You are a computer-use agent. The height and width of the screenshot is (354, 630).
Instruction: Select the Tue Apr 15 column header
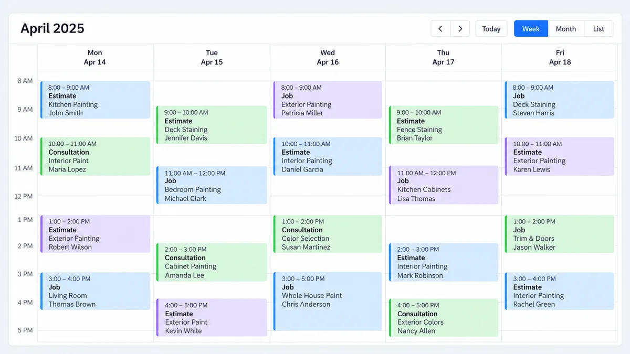click(x=212, y=57)
